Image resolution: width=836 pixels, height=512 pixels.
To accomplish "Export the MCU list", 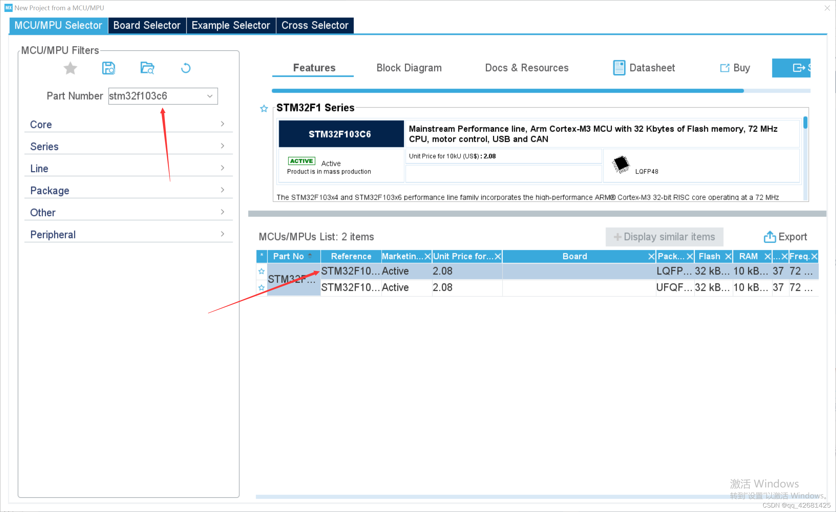I will click(x=785, y=237).
